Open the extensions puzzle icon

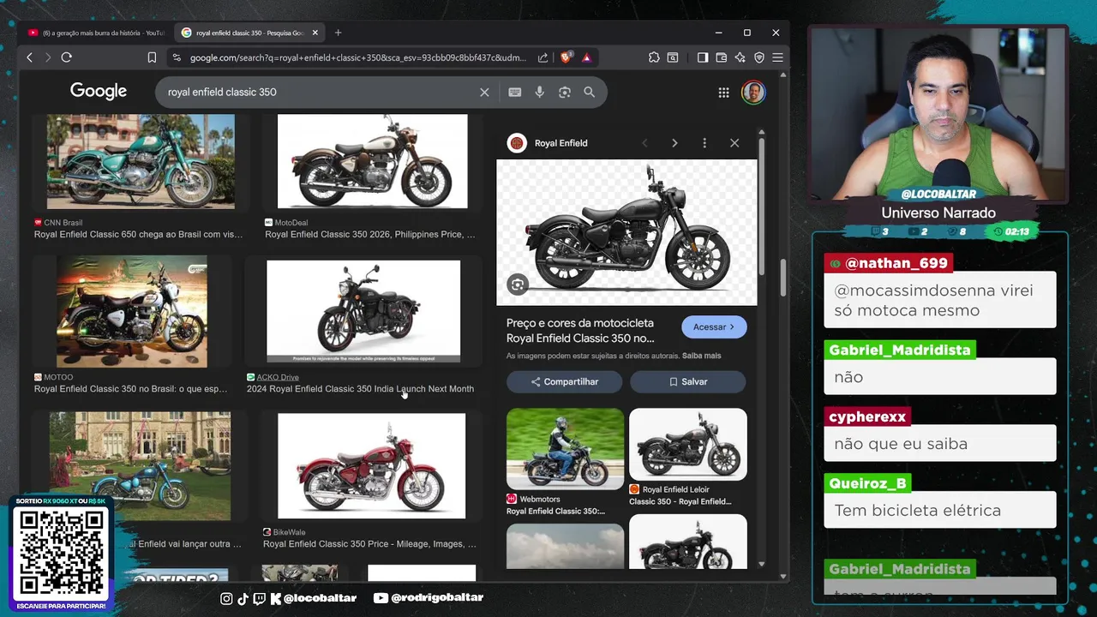654,57
